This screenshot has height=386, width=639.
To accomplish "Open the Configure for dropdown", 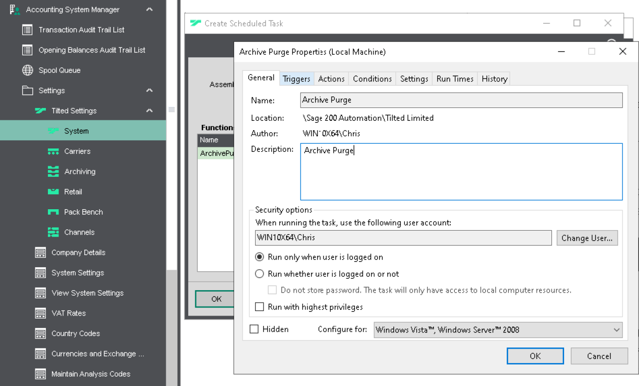I will click(x=498, y=330).
